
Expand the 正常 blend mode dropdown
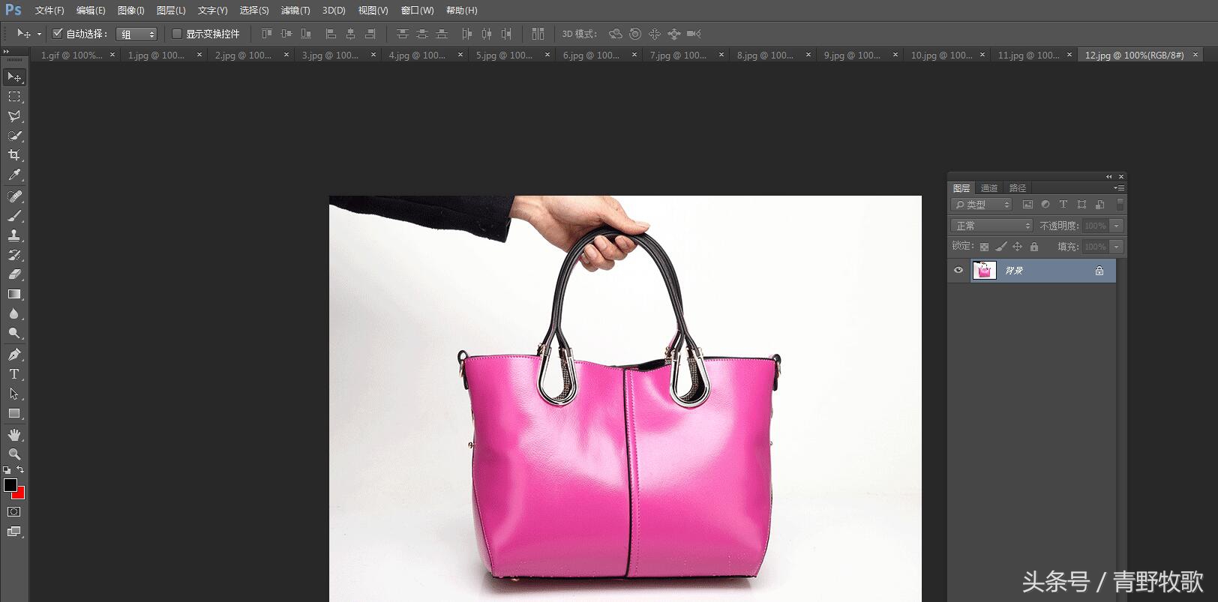pos(992,226)
